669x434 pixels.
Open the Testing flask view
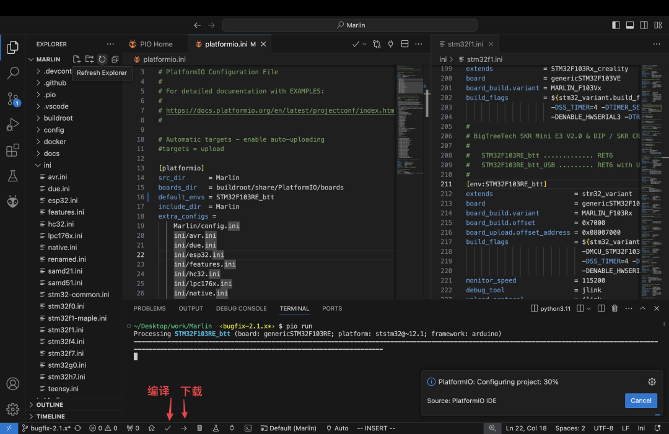tap(12, 176)
